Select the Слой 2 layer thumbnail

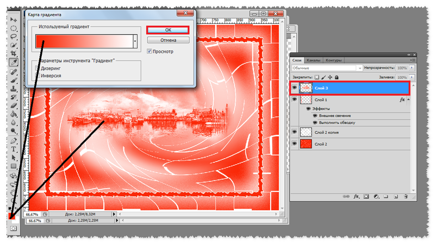[306, 144]
